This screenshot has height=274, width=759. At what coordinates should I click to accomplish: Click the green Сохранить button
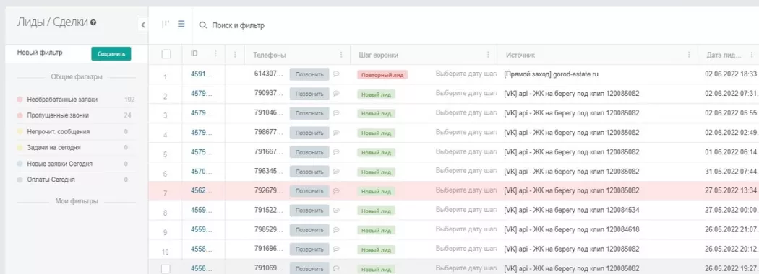[111, 53]
